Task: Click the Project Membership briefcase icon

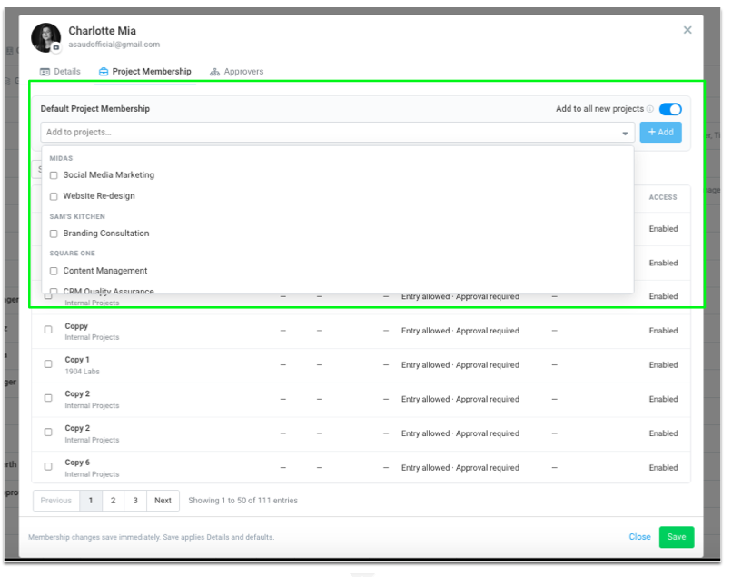Action: click(104, 72)
